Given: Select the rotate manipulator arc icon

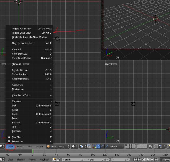Looking at the screenshot, I should (x=103, y=146).
